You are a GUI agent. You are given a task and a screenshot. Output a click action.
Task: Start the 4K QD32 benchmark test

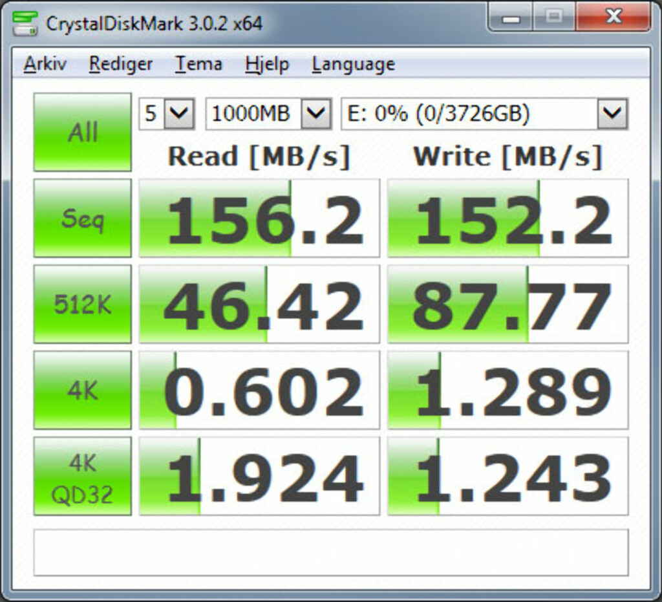coord(83,477)
